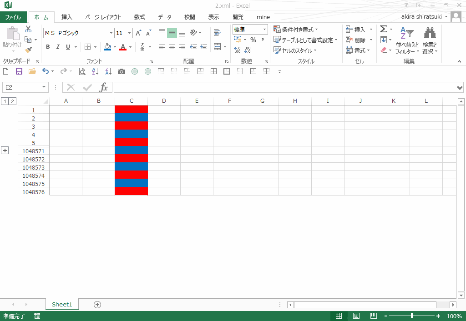Click the Insert Function fx icon
Image resolution: width=466 pixels, height=321 pixels.
[x=103, y=87]
